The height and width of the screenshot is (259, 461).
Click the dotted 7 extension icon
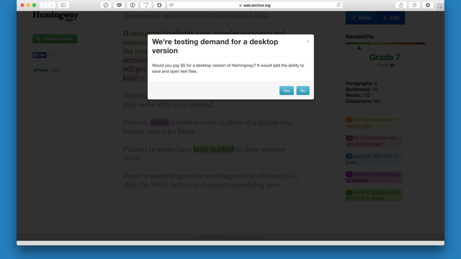(146, 5)
